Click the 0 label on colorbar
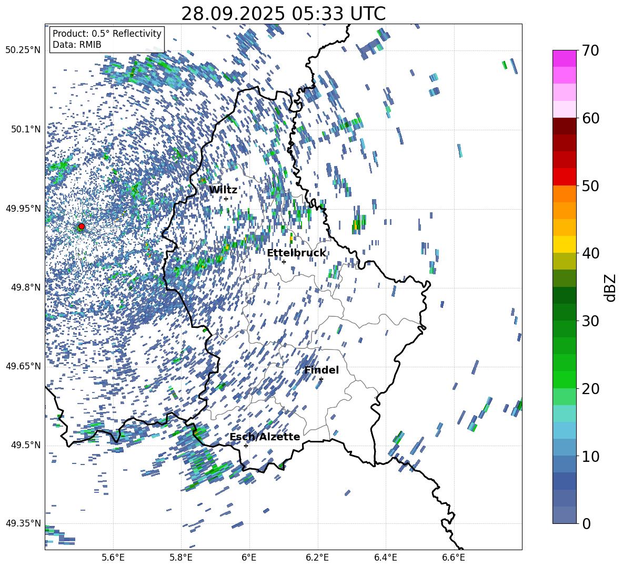 click(586, 523)
